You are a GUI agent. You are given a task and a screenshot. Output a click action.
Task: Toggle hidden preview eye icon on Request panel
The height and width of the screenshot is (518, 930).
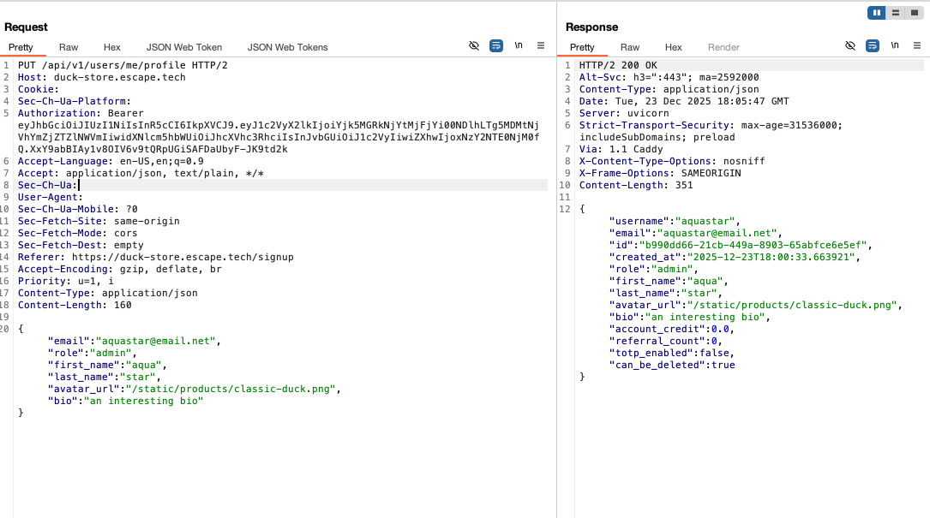tap(474, 46)
